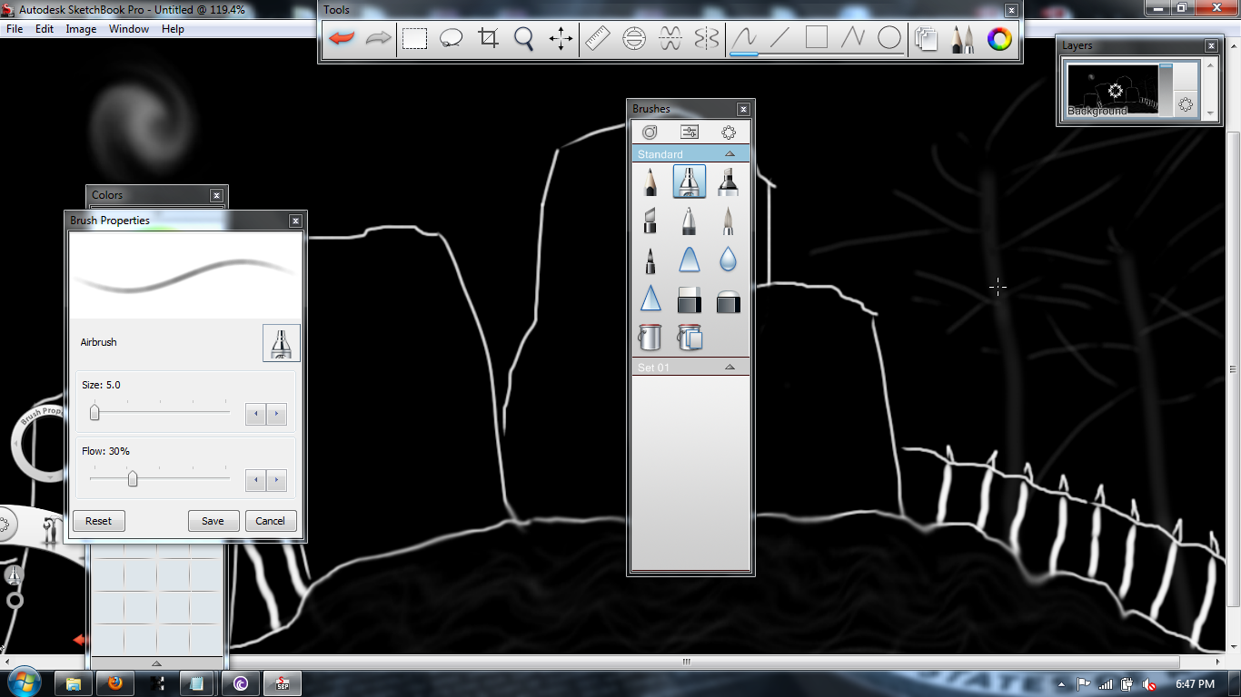The width and height of the screenshot is (1241, 697).
Task: Select the Ballpoint pen brush
Action: pyautogui.click(x=690, y=221)
